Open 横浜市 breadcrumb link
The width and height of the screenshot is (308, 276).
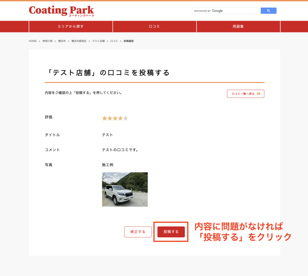click(63, 41)
